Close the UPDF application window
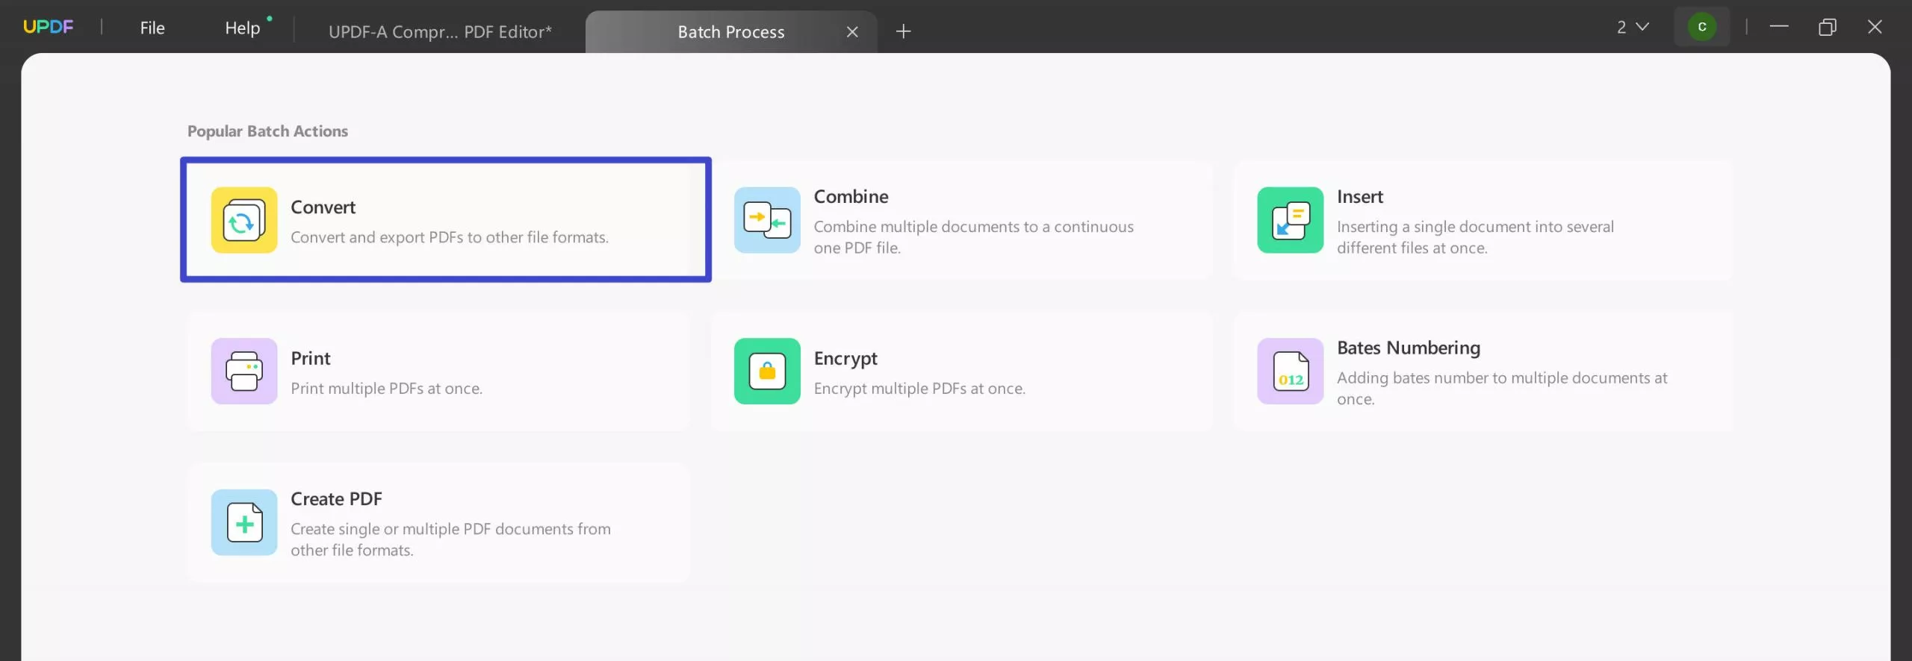Image resolution: width=1912 pixels, height=661 pixels. [x=1875, y=27]
